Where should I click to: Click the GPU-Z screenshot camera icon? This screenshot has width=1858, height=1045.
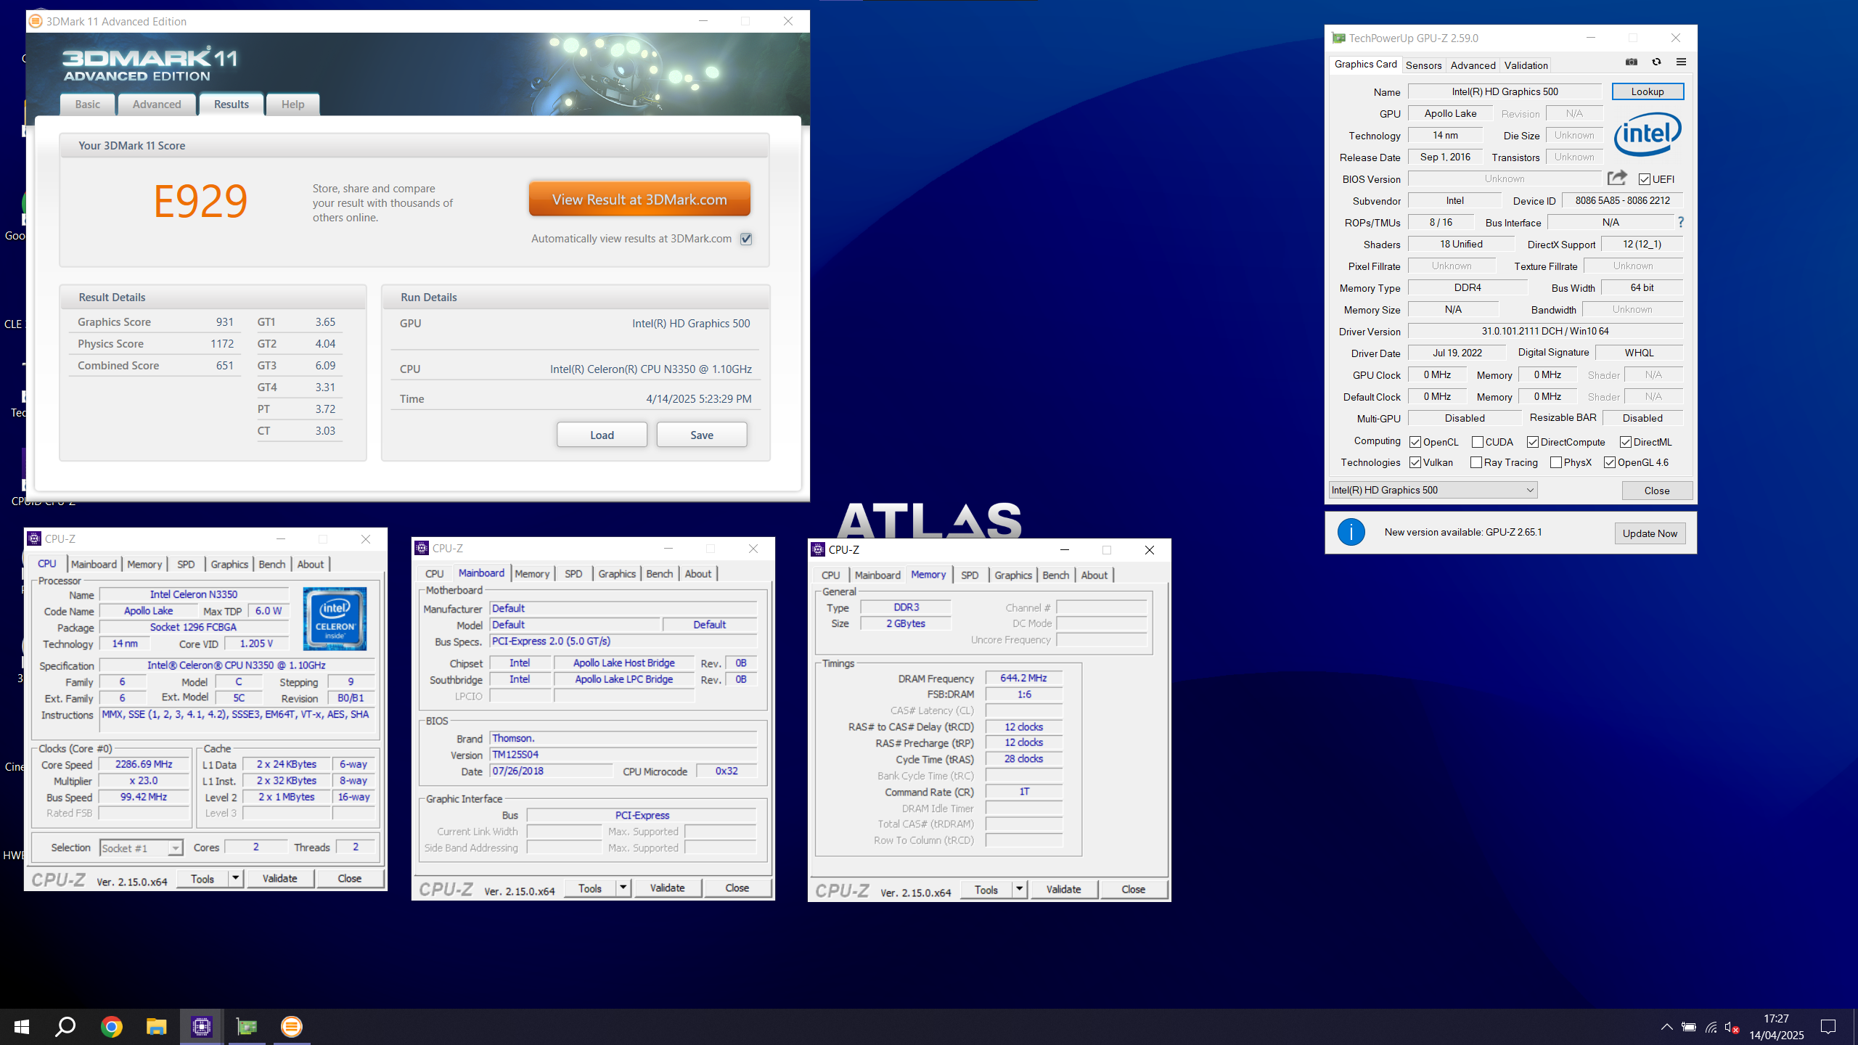pos(1631,62)
